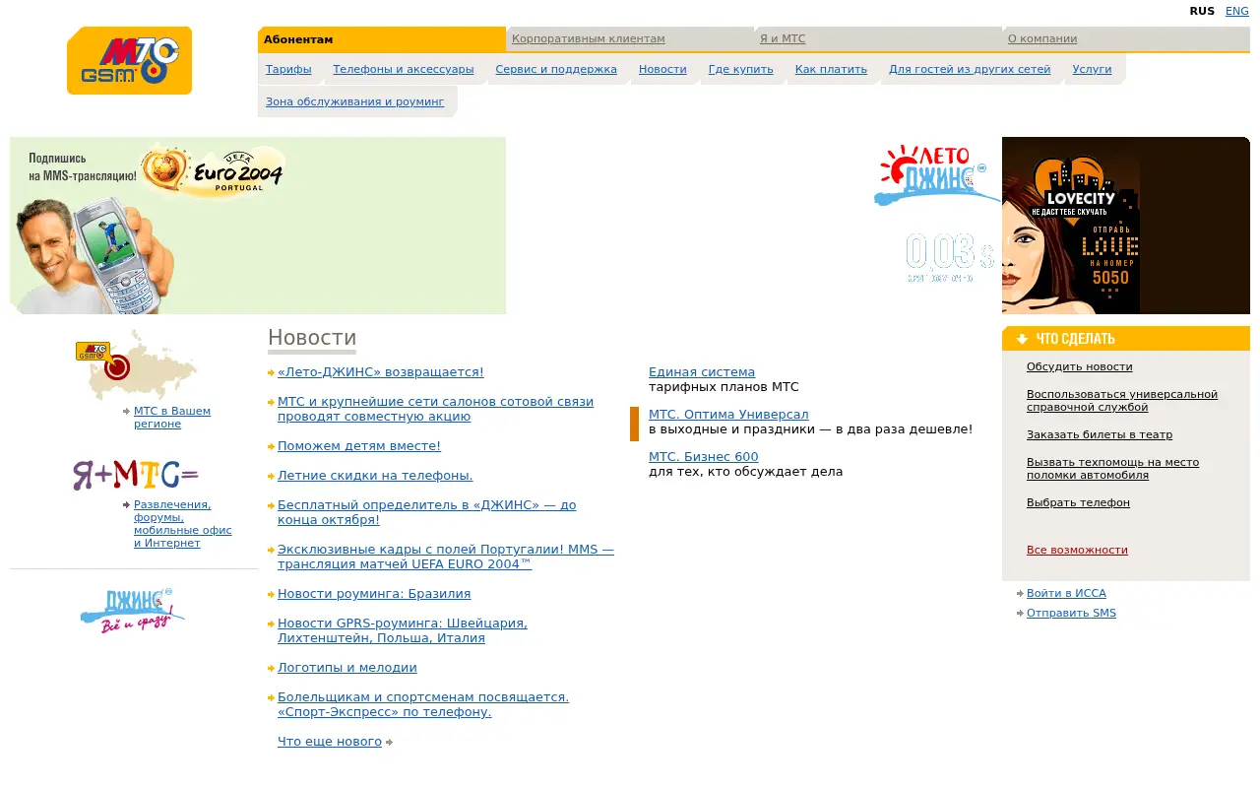Switch language to ENG
1260x788 pixels.
coord(1236,11)
